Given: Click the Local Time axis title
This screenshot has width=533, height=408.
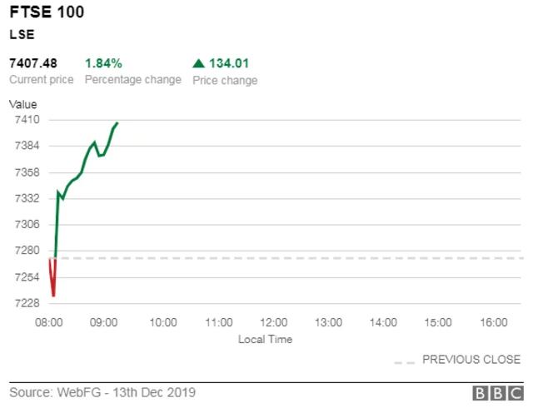Looking at the screenshot, I should click(265, 340).
